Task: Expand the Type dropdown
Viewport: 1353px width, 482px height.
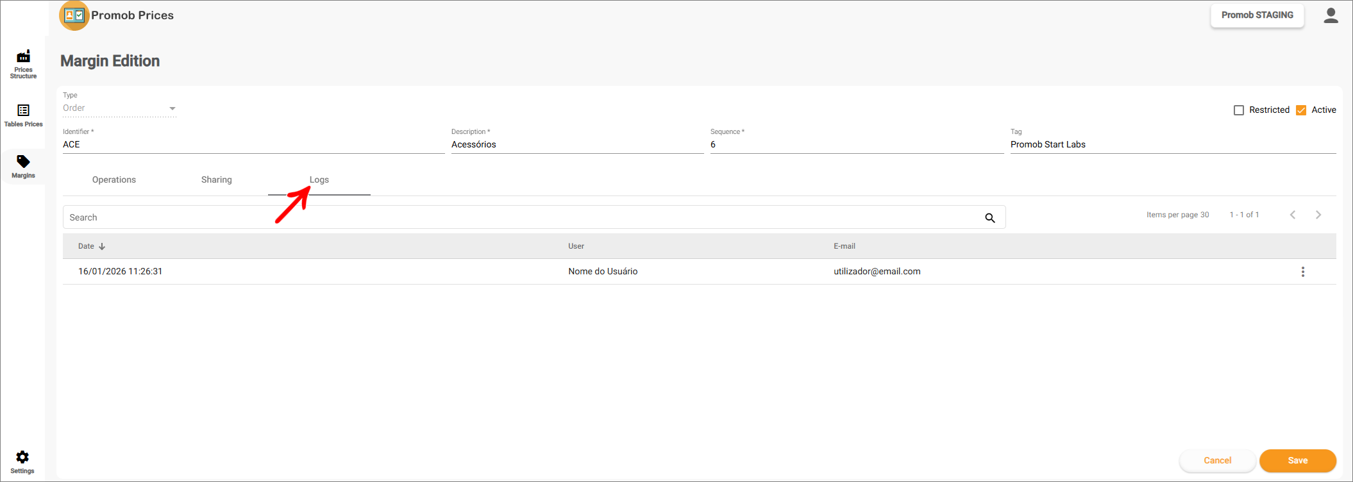Action: pyautogui.click(x=119, y=108)
